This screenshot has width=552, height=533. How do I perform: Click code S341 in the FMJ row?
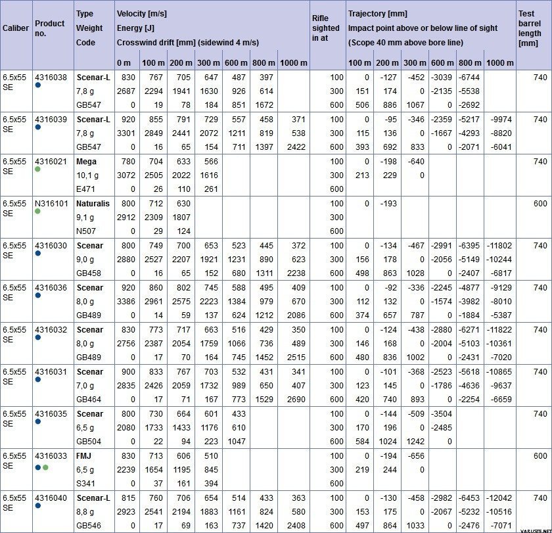pyautogui.click(x=85, y=483)
